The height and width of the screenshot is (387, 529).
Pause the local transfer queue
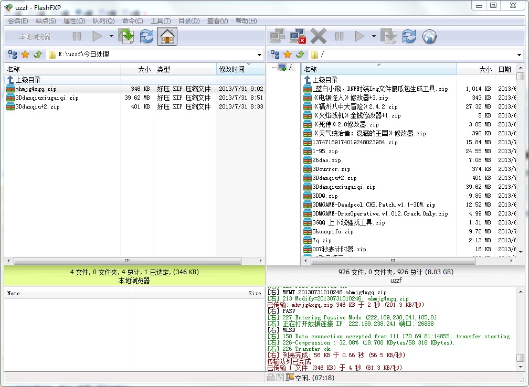[x=77, y=37]
